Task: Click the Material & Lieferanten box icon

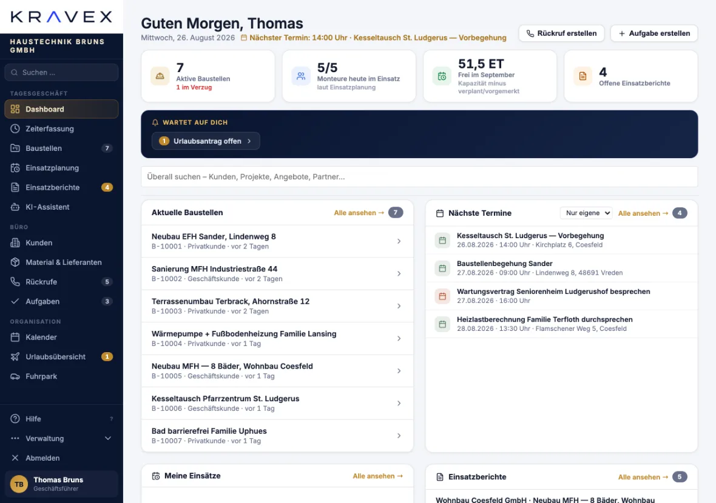Action: (x=15, y=262)
